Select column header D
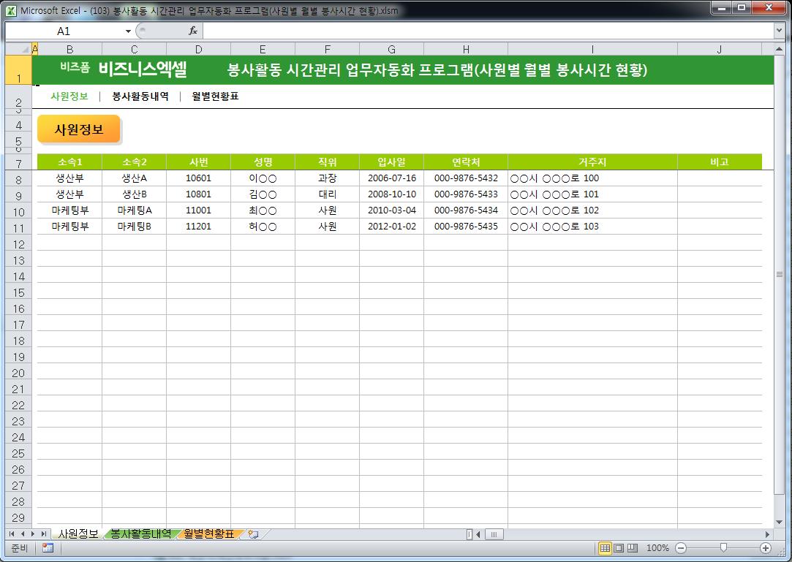This screenshot has height=562, width=792. [198, 49]
